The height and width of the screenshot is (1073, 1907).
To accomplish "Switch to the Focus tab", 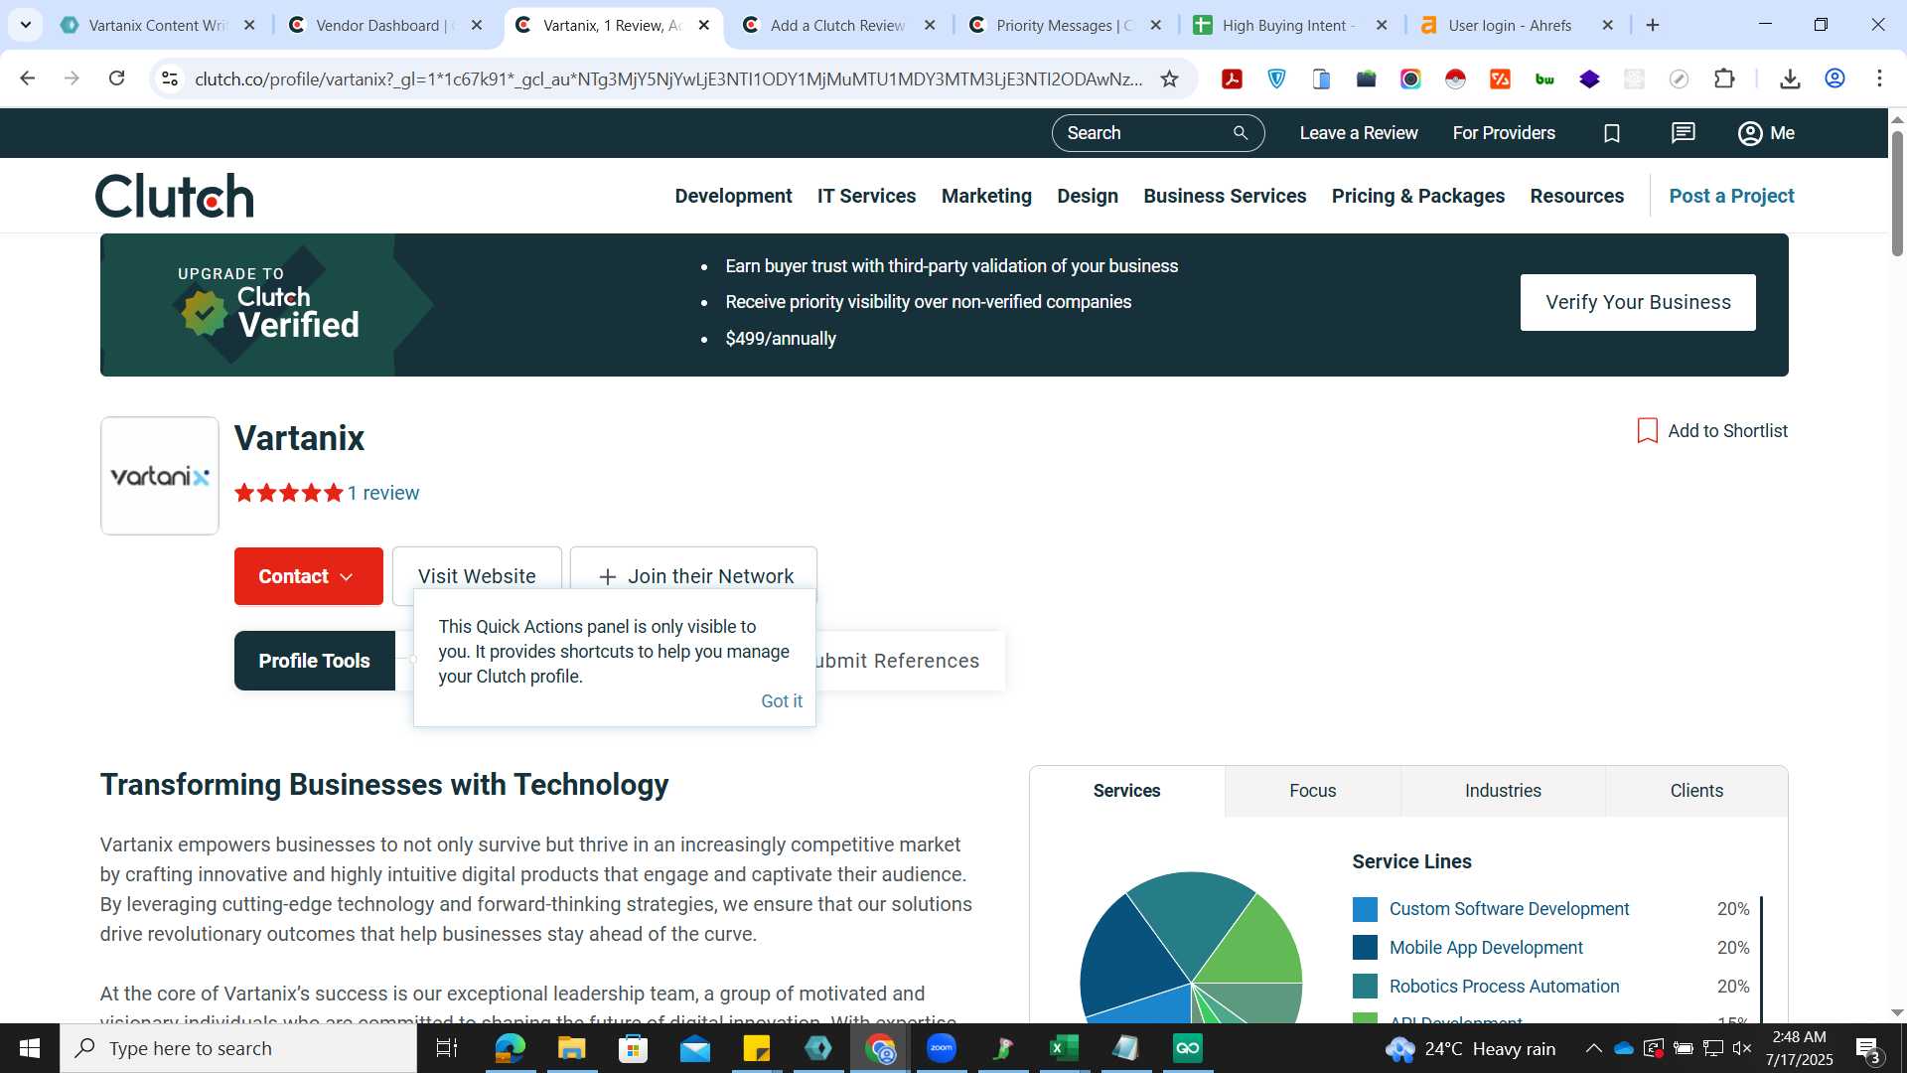I will pos(1312,791).
